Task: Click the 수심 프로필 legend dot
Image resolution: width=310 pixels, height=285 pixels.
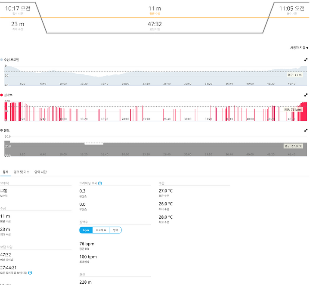Action: [2, 60]
